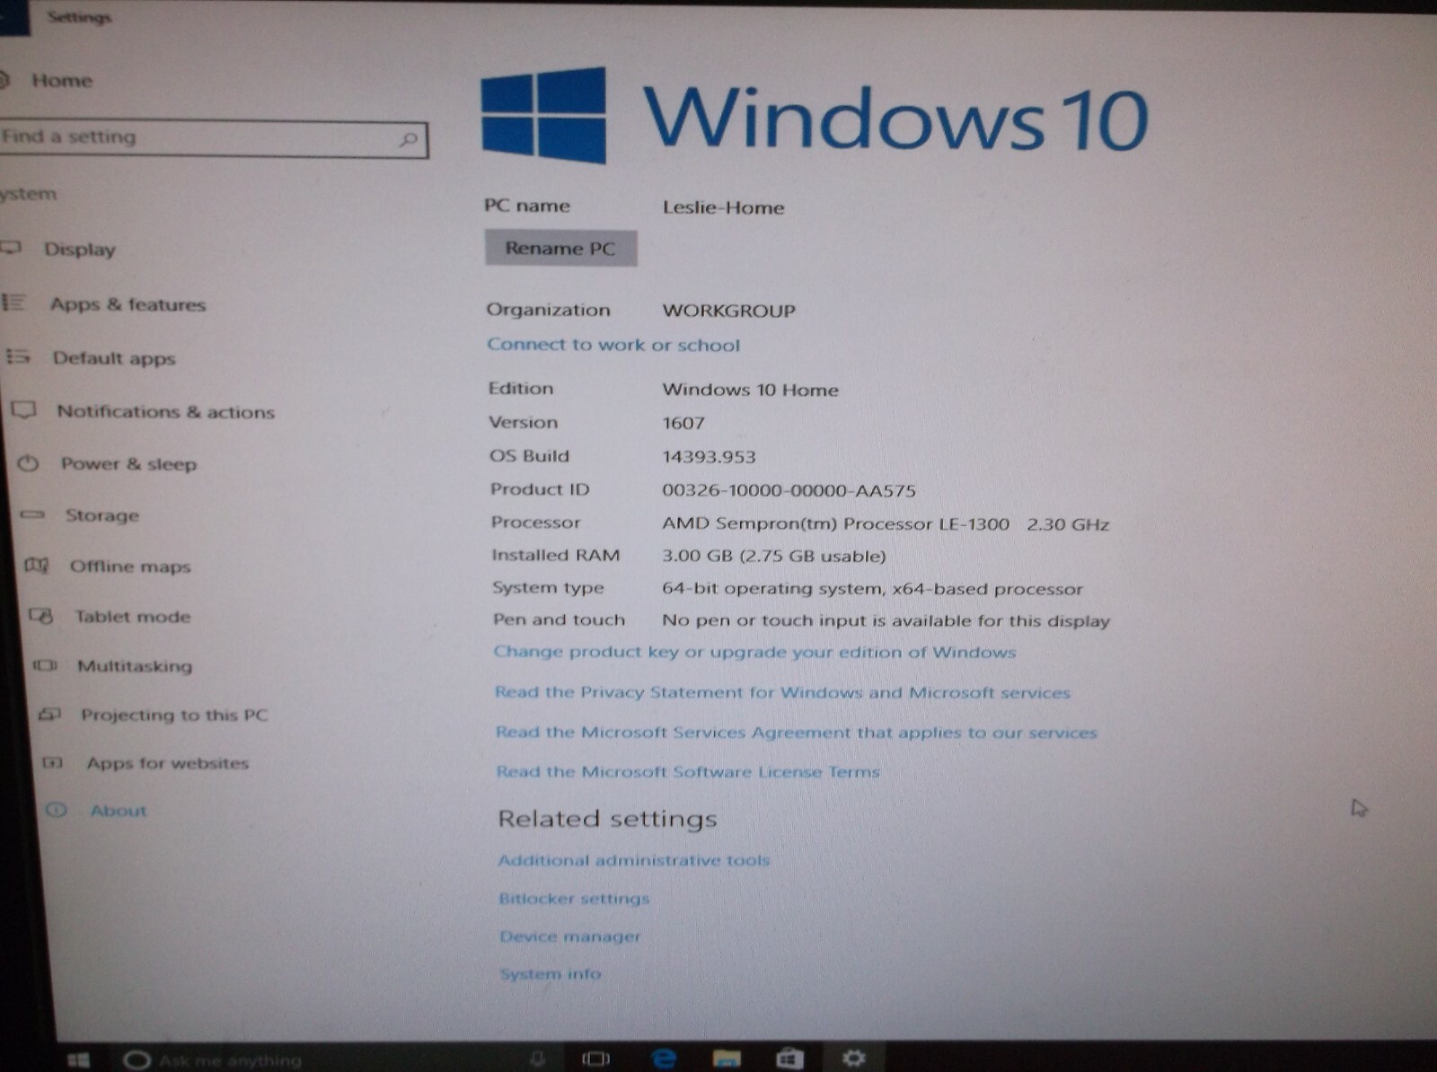Open Apps for websites page
This screenshot has height=1072, width=1437.
167,763
